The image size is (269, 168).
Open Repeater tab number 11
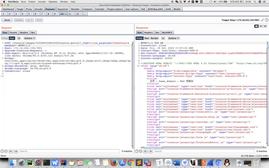(x=70, y=14)
